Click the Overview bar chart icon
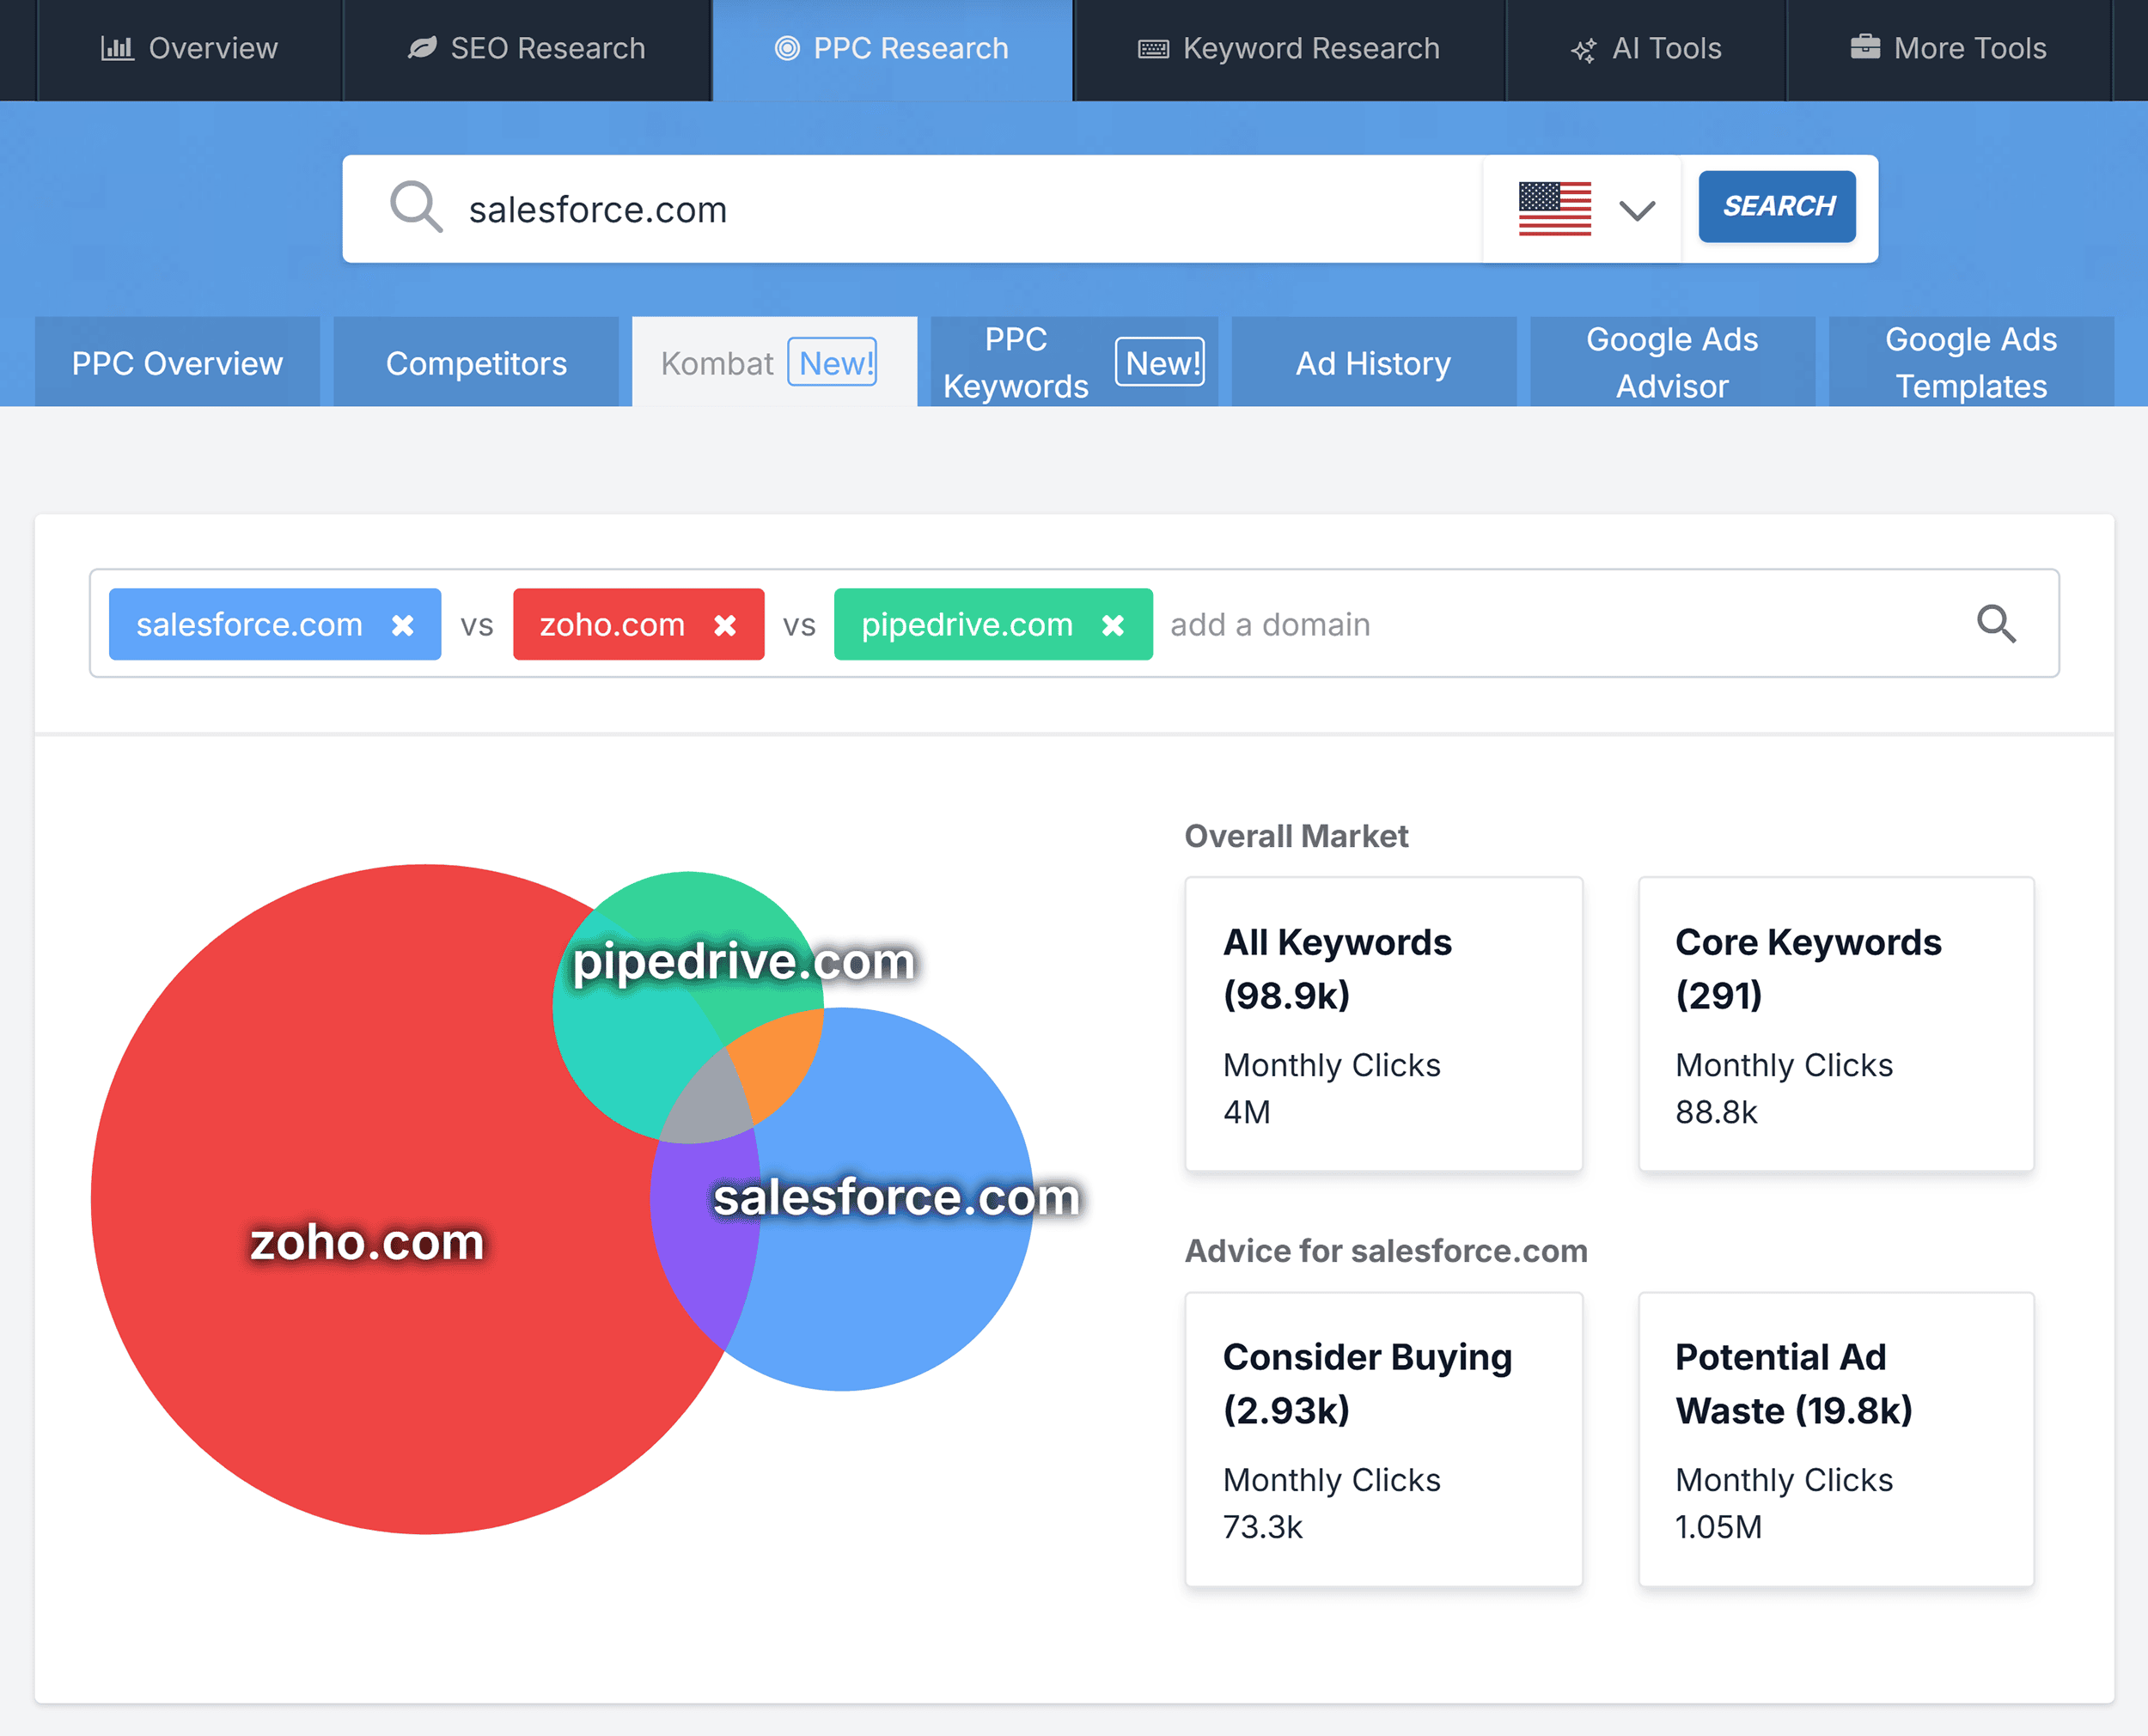The height and width of the screenshot is (1736, 2148). click(117, 47)
